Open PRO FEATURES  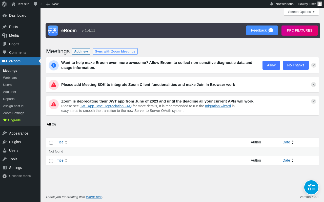pos(300,31)
